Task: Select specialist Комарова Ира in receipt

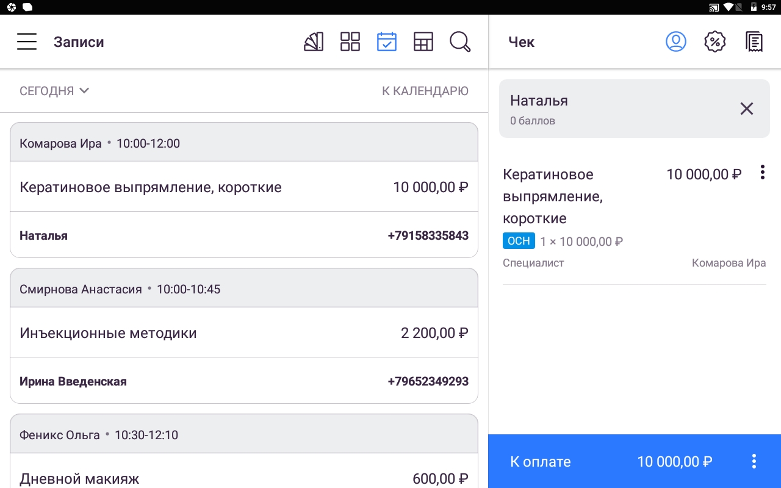Action: click(729, 263)
